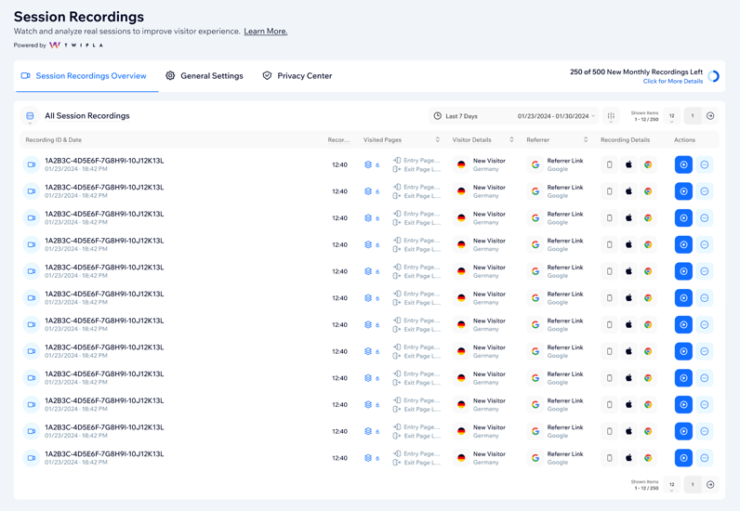Click the Google referrer icon in first row

click(535, 164)
